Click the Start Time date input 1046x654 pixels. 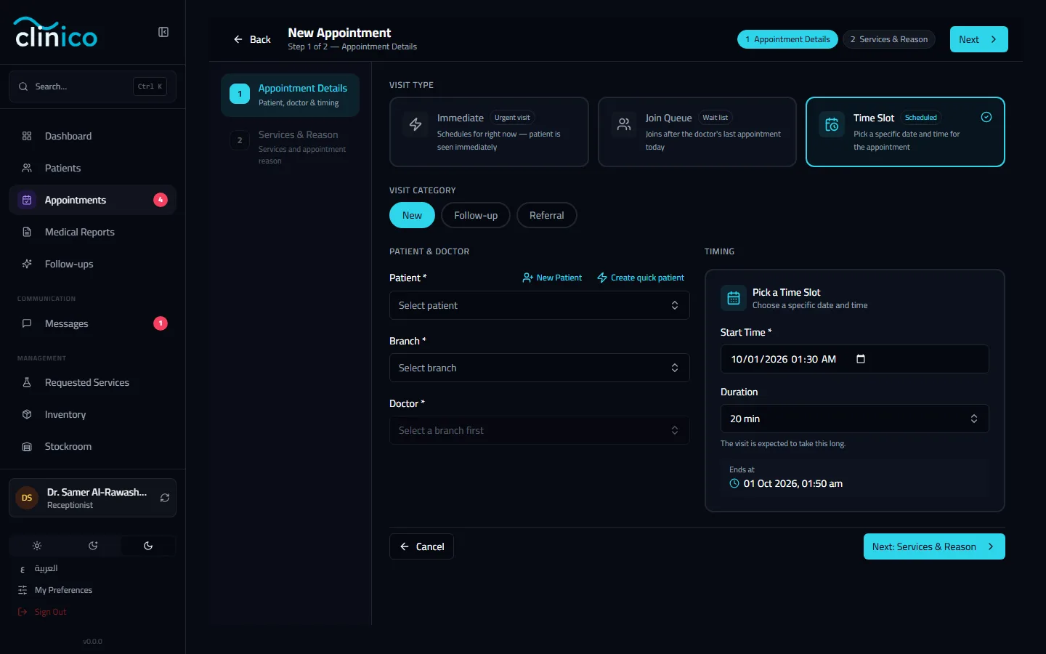click(x=854, y=359)
